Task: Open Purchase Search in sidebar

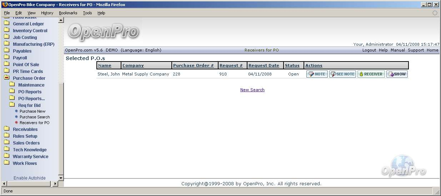Action: pos(34,117)
